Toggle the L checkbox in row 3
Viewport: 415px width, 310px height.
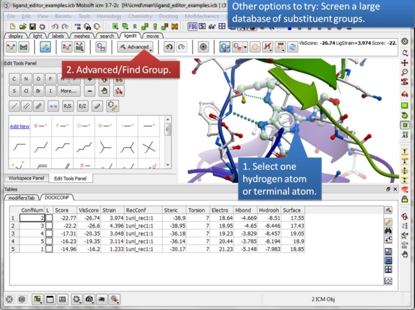click(49, 233)
